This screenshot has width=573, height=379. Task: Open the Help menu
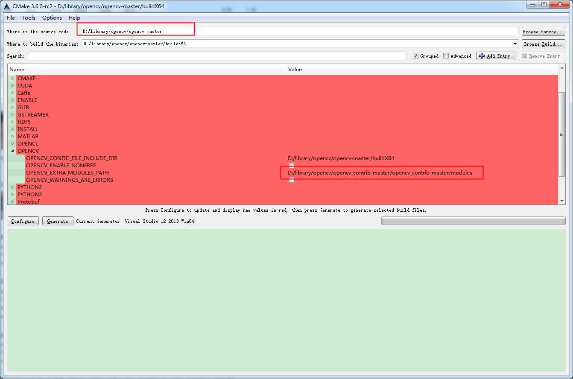pos(74,17)
